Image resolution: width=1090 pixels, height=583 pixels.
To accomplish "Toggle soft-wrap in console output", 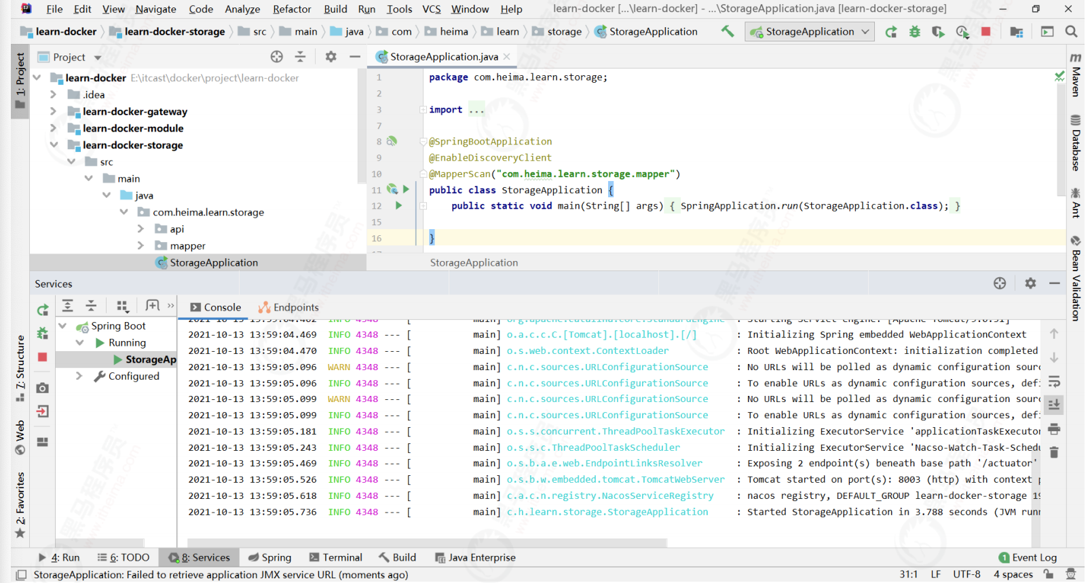I will coord(1054,381).
